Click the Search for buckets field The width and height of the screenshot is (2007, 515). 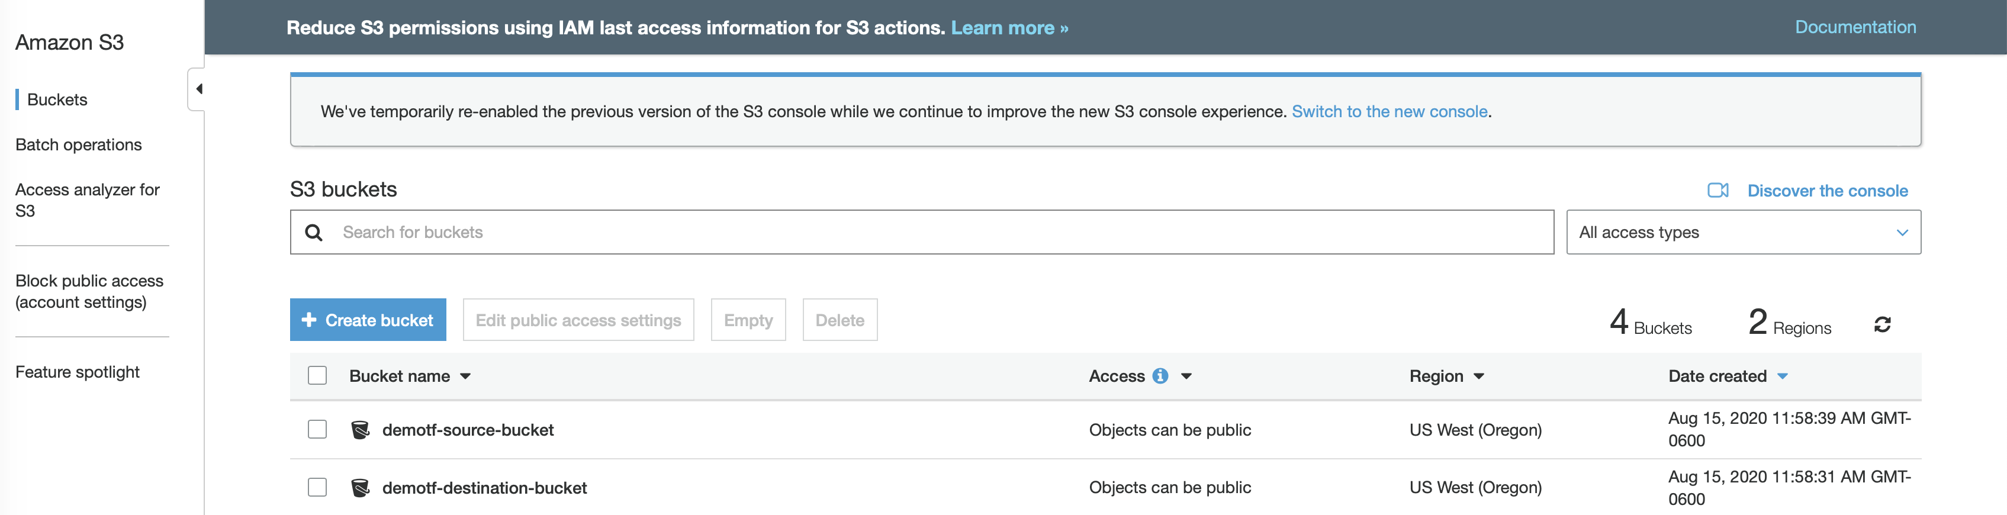[935, 232]
